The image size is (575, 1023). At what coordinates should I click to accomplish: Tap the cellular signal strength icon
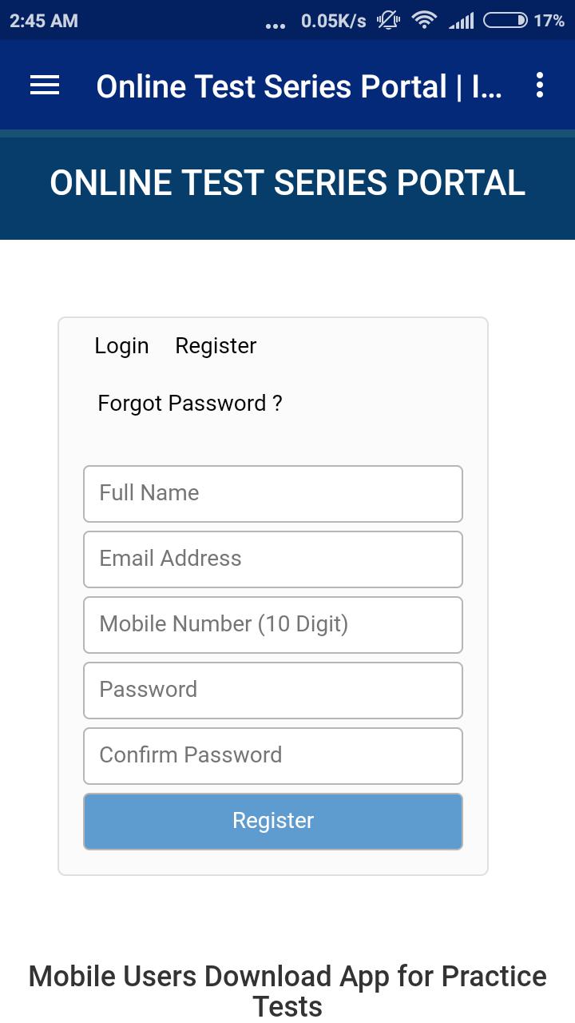pyautogui.click(x=461, y=21)
